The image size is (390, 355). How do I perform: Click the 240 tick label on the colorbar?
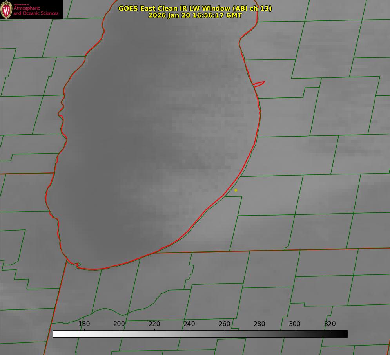tap(189, 324)
